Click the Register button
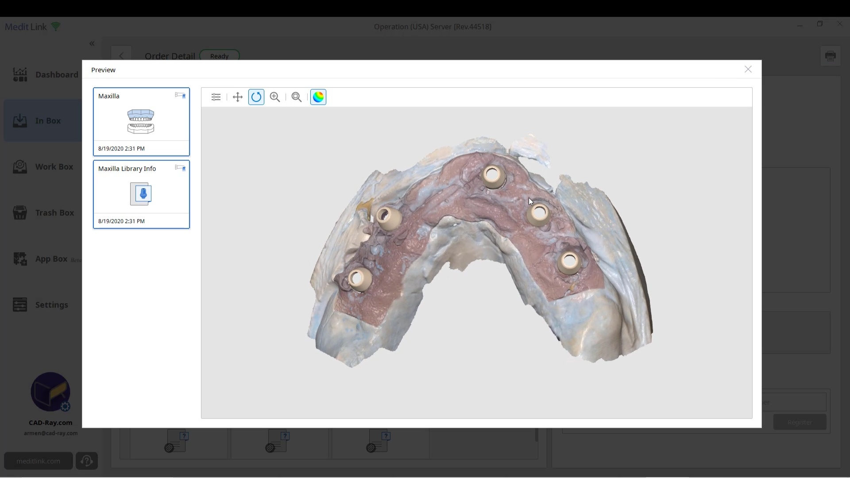Viewport: 850px width, 478px height. (800, 422)
